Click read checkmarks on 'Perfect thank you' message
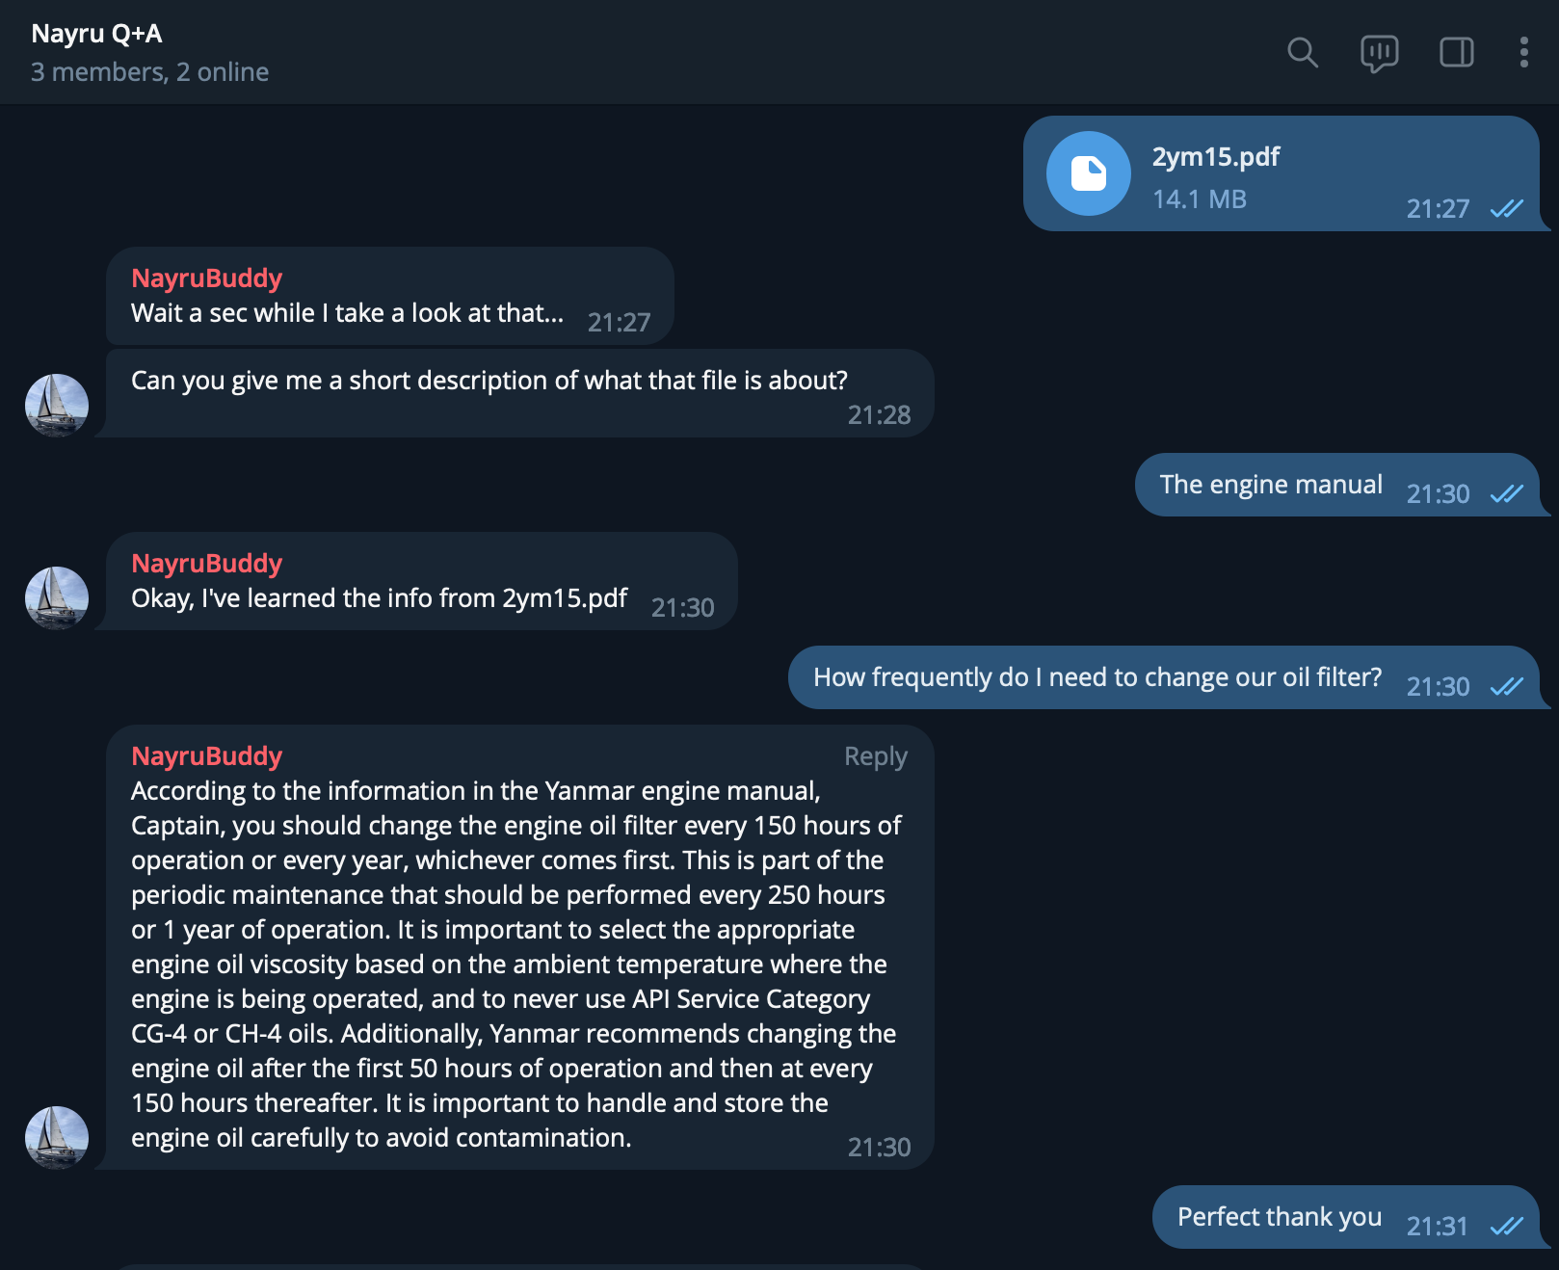This screenshot has height=1270, width=1559. [1506, 1227]
